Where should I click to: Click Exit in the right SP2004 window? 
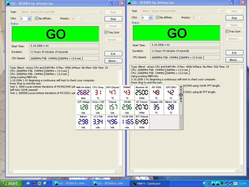coord(234,53)
